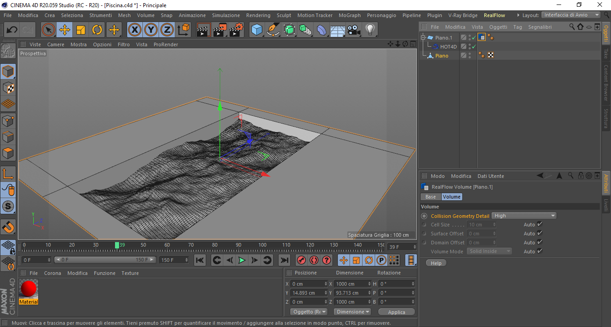Toggle the Viewport Solo S icon
The height and width of the screenshot is (327, 611).
(8, 207)
